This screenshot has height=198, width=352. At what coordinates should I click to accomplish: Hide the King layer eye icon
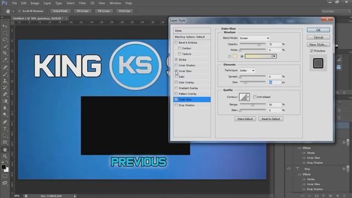coord(289,169)
